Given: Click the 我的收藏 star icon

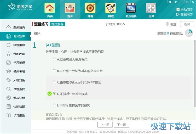Looking at the screenshot, I should pos(9,54).
